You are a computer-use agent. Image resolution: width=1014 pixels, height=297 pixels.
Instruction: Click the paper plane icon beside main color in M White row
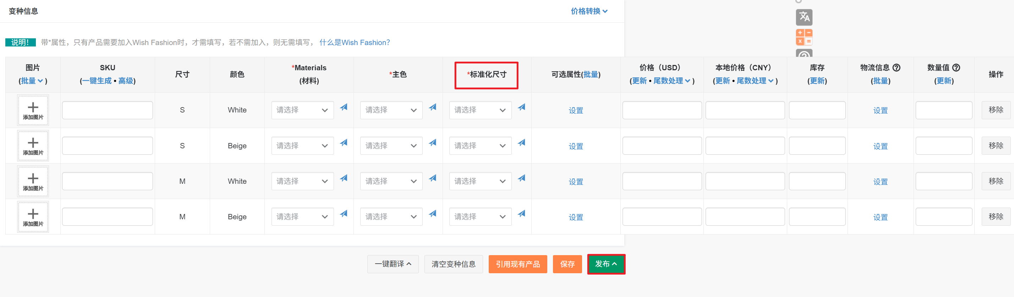tap(432, 178)
